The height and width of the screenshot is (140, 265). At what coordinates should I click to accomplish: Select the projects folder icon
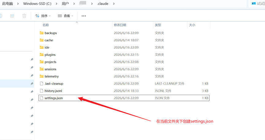coord(42,62)
